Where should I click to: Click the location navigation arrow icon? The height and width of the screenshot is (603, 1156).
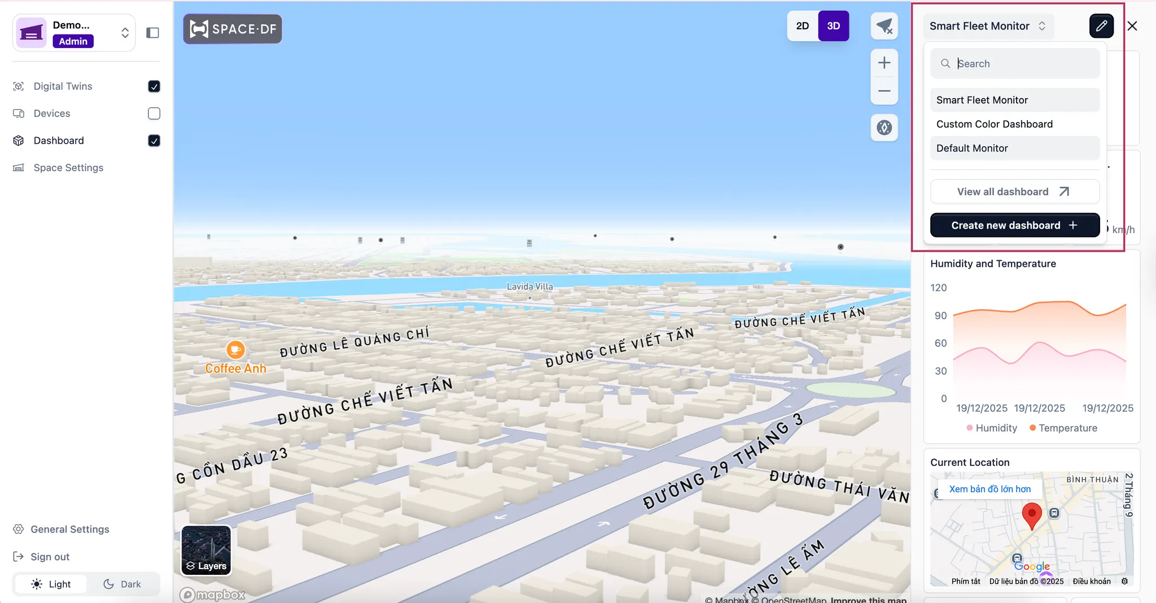884,26
